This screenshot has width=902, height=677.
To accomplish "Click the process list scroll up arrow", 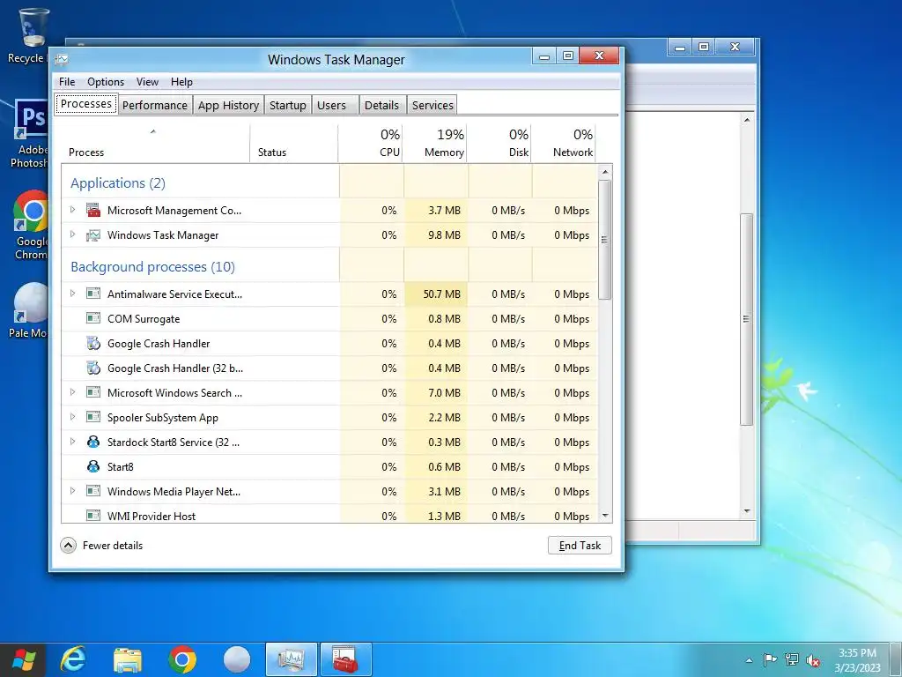I will click(604, 172).
